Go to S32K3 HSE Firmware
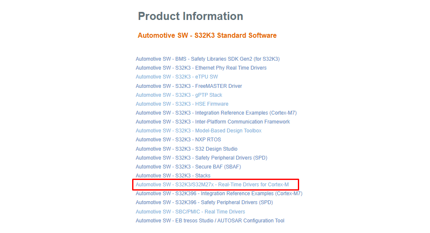The image size is (430, 233). (182, 104)
